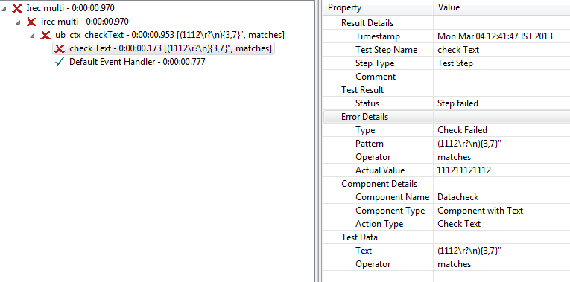Click the Check Failed value
This screenshot has width=570, height=282.
(x=462, y=130)
